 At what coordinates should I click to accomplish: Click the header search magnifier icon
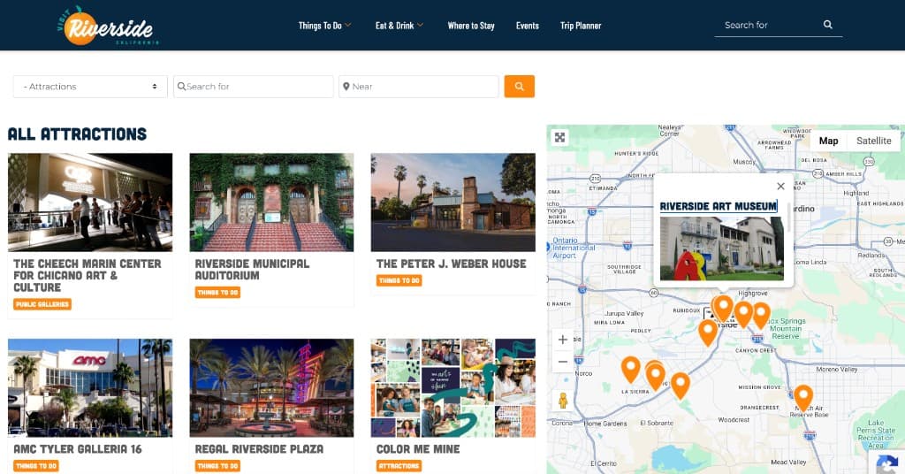[827, 25]
